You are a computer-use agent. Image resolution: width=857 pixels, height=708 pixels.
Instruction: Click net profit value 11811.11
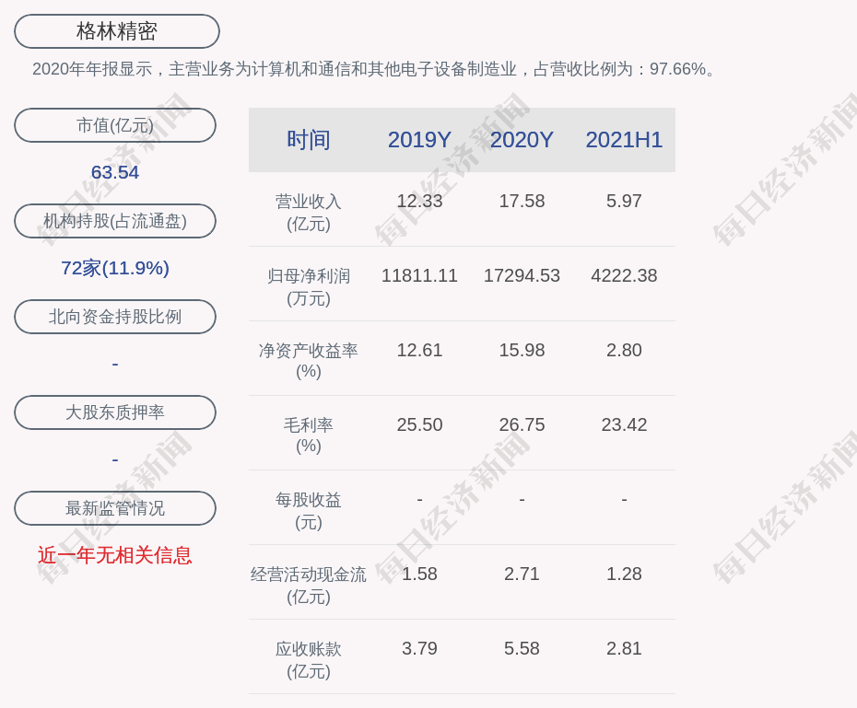(419, 275)
